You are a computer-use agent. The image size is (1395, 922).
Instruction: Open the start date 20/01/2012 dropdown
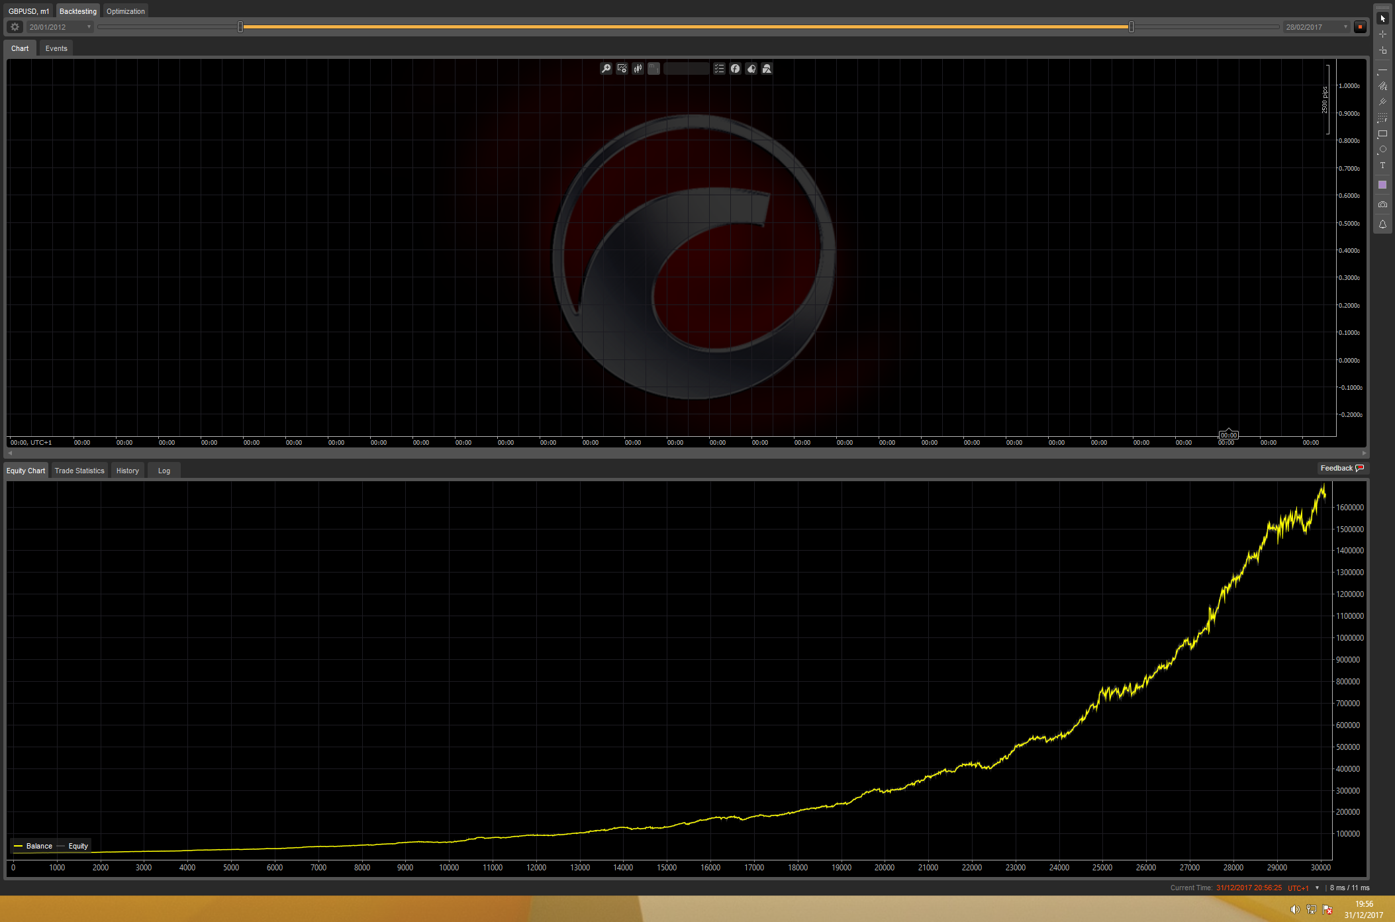click(x=60, y=27)
